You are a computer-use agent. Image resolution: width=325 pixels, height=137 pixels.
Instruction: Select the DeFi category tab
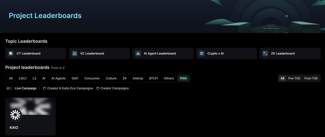tap(75, 78)
